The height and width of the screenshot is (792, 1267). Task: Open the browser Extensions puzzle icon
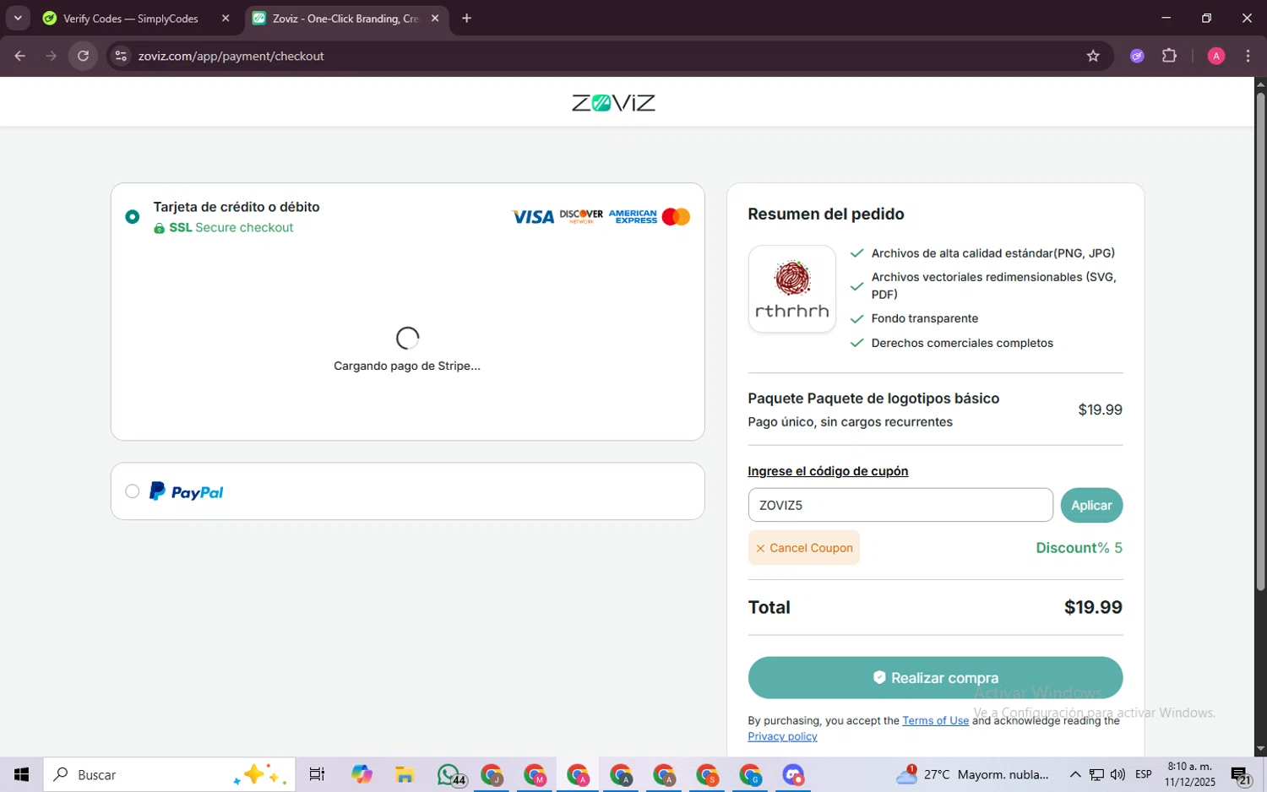coord(1169,56)
